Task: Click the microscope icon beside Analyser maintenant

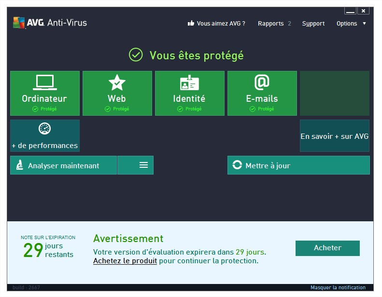Action: coord(20,165)
